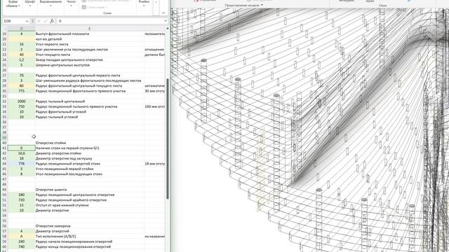Select cell with value 240 in row 59
The image size is (449, 252).
[x=21, y=241]
